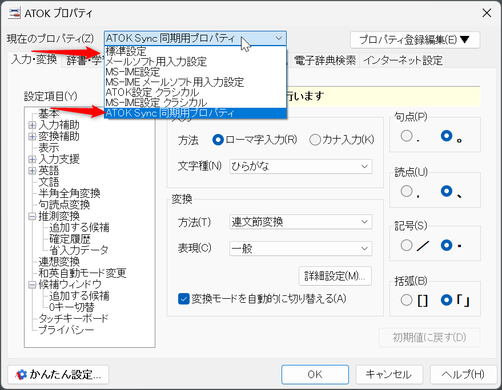Open プロパティ登録編集 dropdown button

(415, 40)
